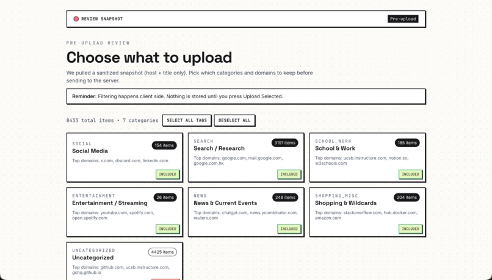This screenshot has width=492, height=280.
Task: Click the pink status dot beside Review Snapshot
Action: (76, 19)
